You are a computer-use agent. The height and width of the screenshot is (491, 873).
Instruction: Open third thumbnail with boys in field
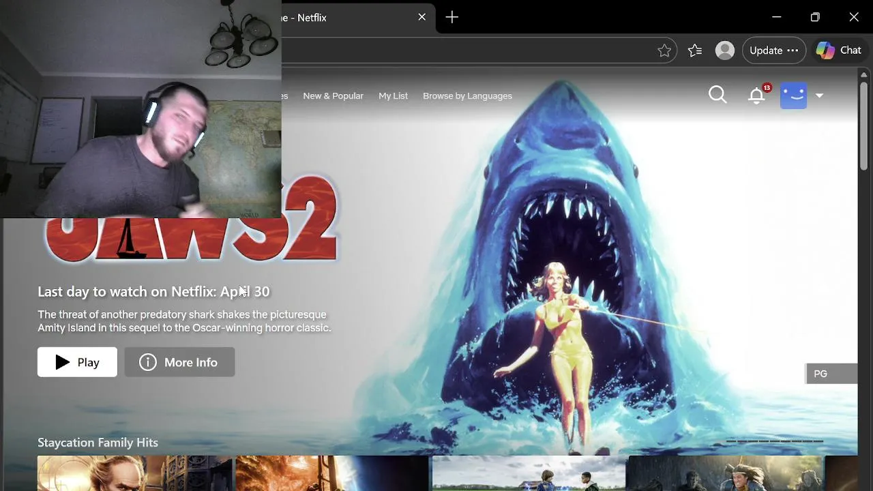click(529, 473)
